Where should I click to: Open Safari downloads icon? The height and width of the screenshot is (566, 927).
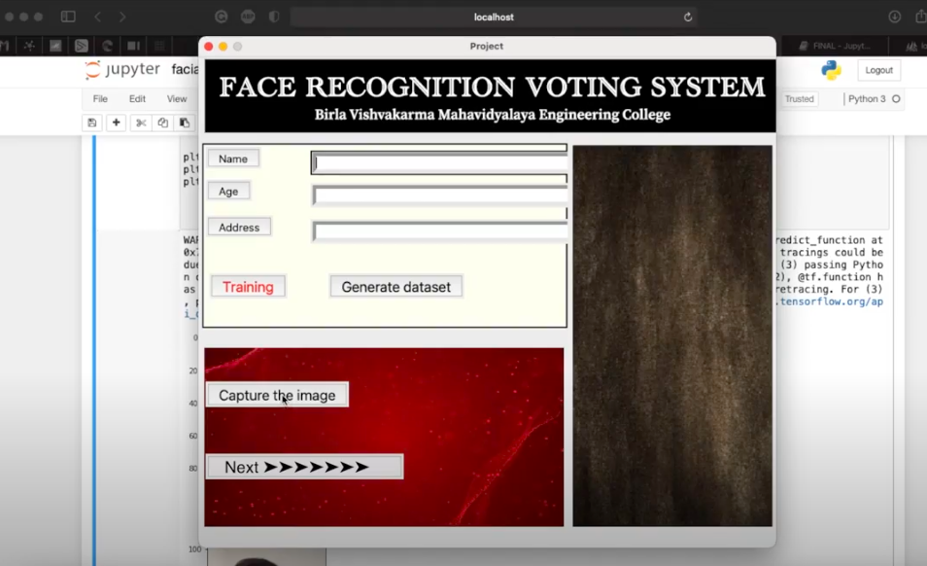895,18
